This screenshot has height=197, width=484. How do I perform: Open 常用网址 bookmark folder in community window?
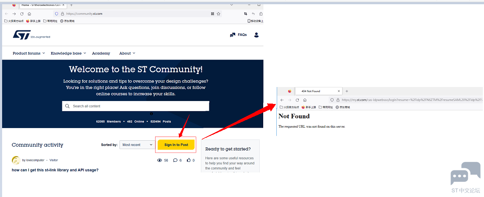click(50, 21)
